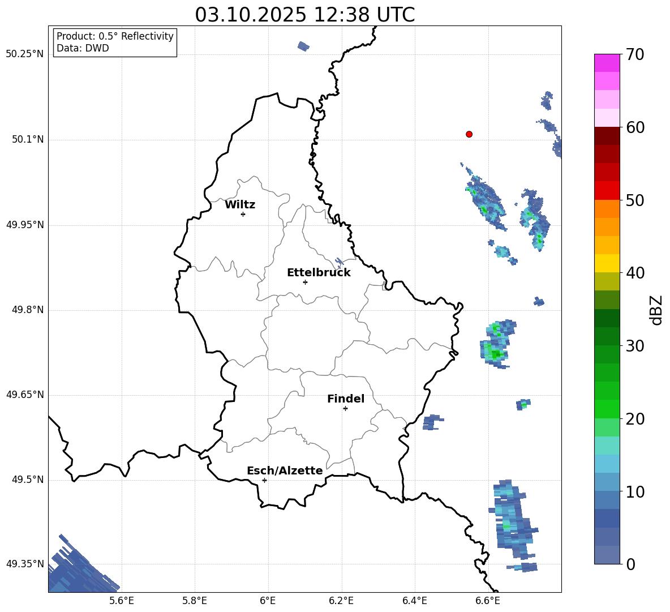Click the Data: DWD text
This screenshot has height=612, width=670.
[x=83, y=48]
